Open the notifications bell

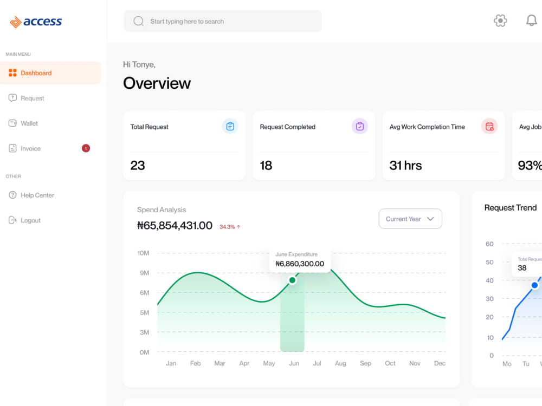pos(531,21)
